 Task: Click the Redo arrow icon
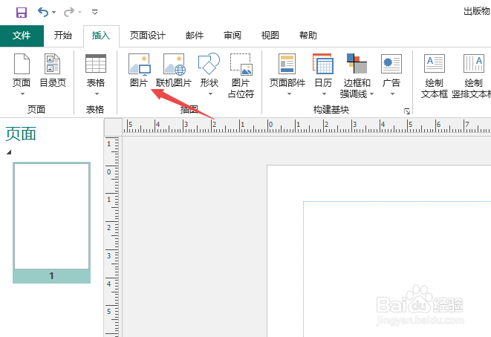coord(69,12)
